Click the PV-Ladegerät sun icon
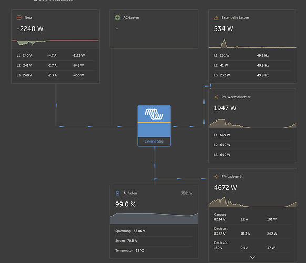This screenshot has height=263, width=306. coord(216,176)
